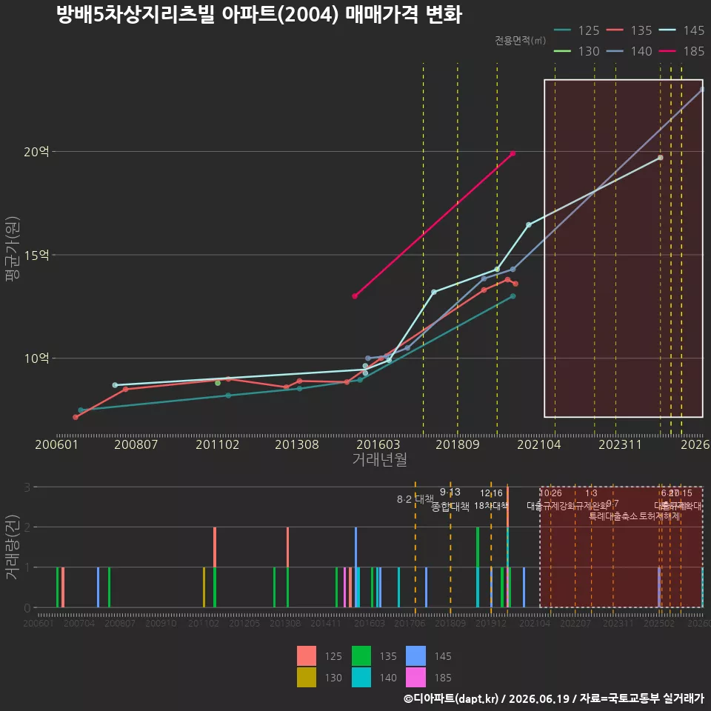Select the 9·13 종합대책 marker label

(x=450, y=499)
